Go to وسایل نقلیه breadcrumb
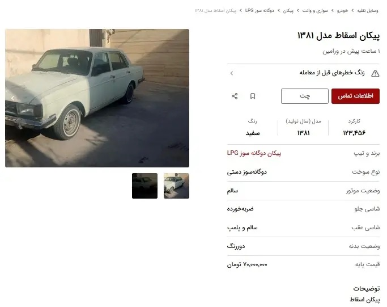Screen dimensions: 387x307 coord(368,11)
